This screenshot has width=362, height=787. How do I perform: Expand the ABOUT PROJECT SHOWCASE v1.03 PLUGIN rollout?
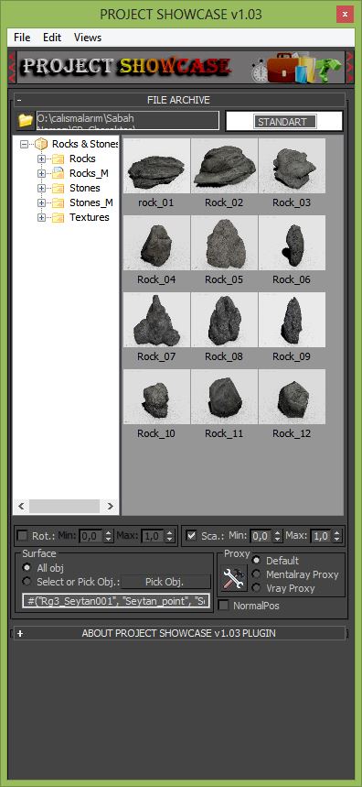[x=180, y=633]
